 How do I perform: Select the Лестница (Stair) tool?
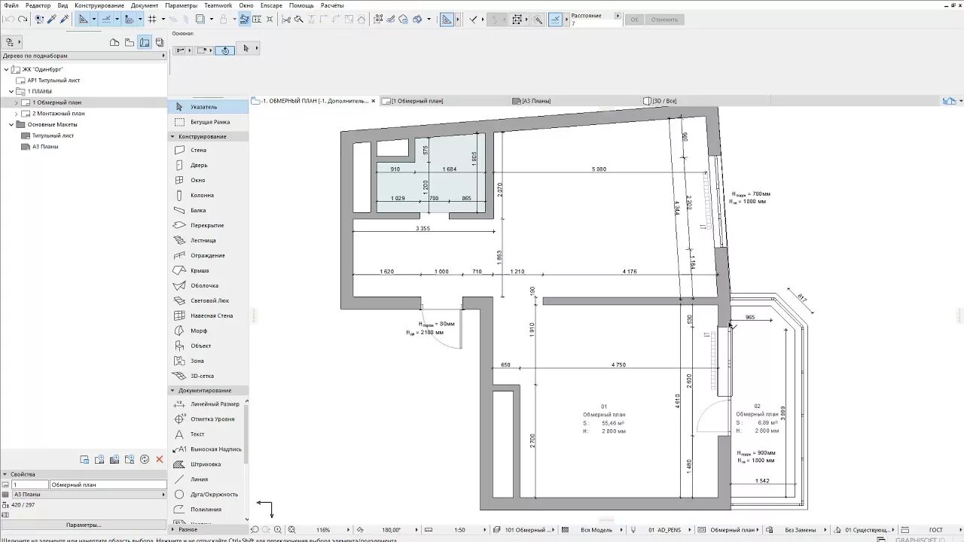point(208,240)
